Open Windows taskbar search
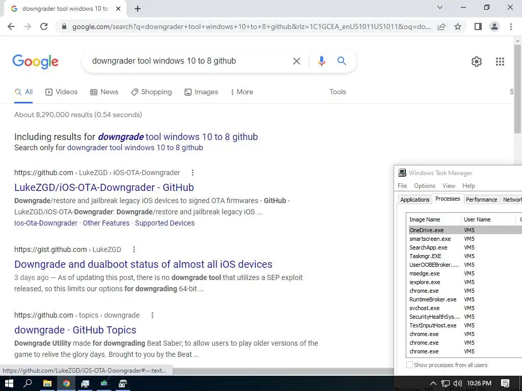Screen dimensions: 522x391 [28, 383]
